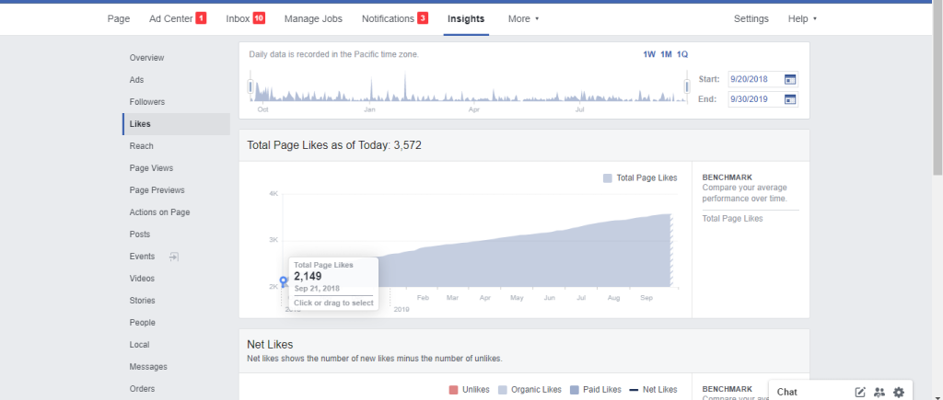Screen dimensions: 943x400
Task: Click the left handle of date range slider
Action: pyautogui.click(x=250, y=87)
